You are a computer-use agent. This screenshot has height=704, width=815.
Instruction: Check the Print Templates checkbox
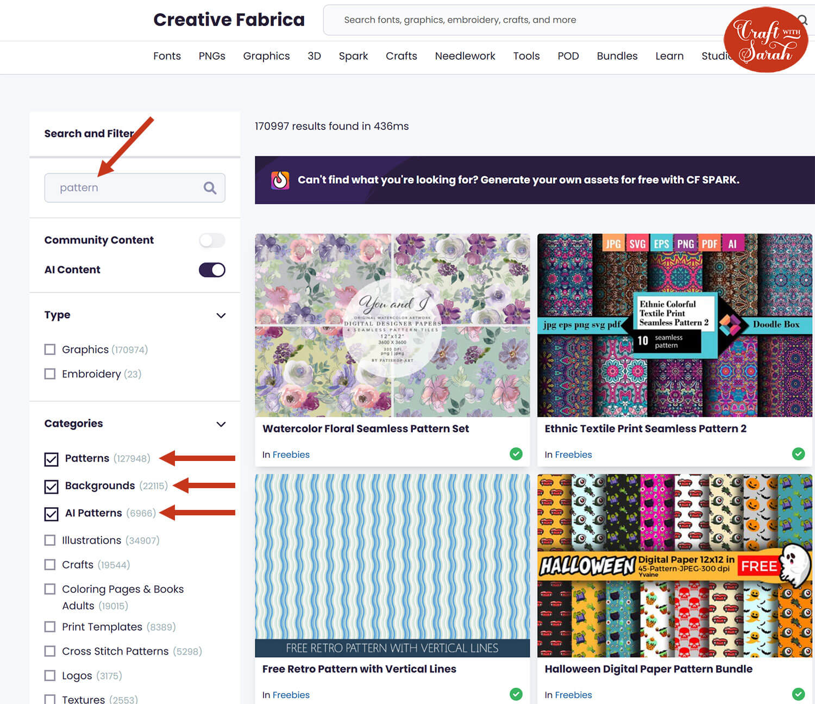[50, 627]
